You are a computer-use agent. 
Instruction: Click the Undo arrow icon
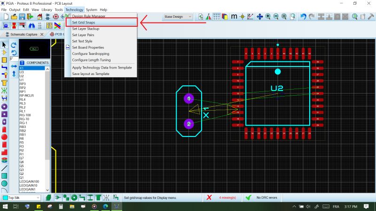[303, 16]
